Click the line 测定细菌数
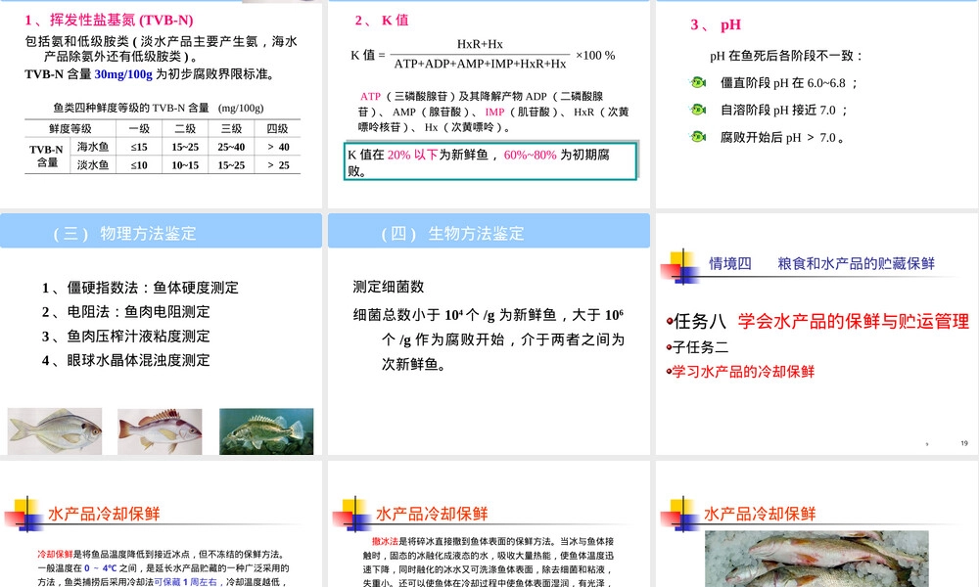This screenshot has height=587, width=979. point(389,287)
